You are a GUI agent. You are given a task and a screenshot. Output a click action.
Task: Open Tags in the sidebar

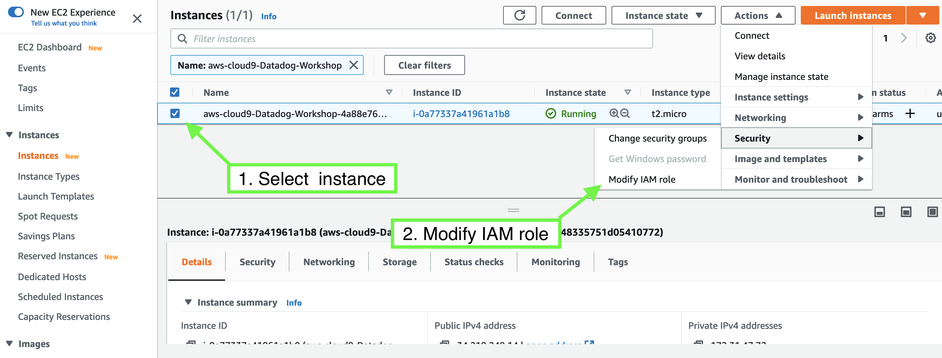[x=28, y=88]
